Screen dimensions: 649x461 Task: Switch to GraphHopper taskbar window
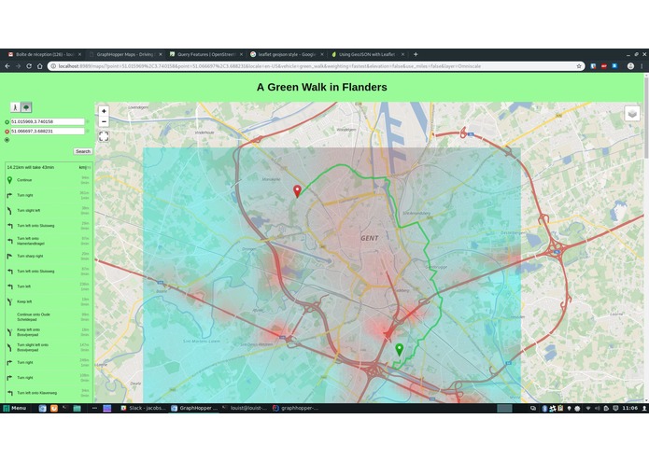click(x=194, y=408)
